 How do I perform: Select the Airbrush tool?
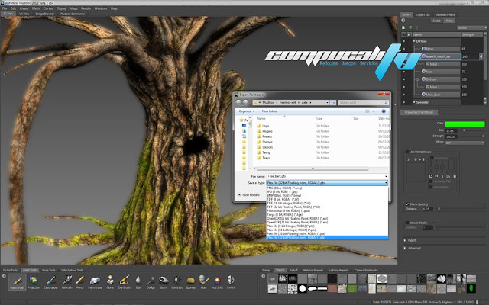click(x=66, y=282)
